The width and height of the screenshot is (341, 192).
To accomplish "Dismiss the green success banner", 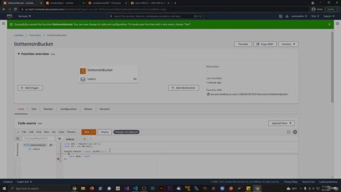I will 329,25.
